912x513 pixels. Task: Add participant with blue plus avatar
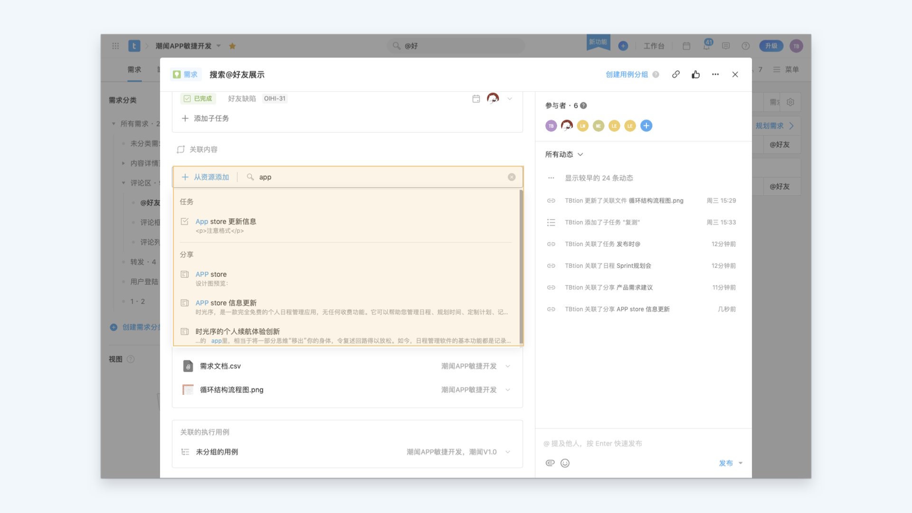(x=646, y=126)
